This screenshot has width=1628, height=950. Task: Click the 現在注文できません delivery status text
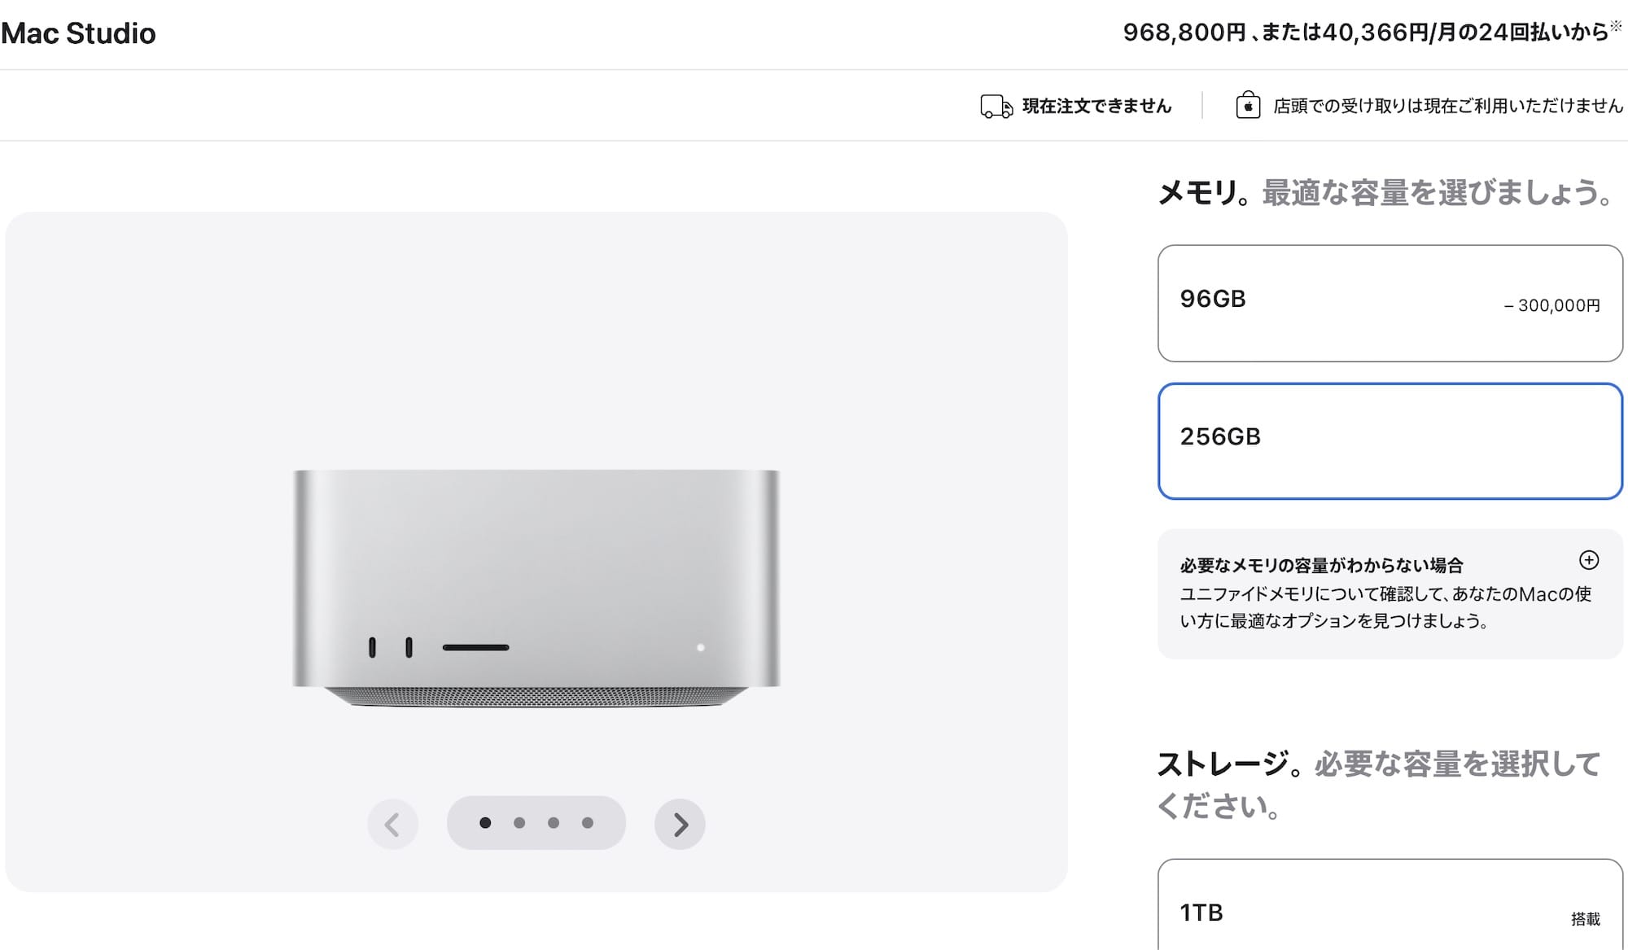(1096, 106)
